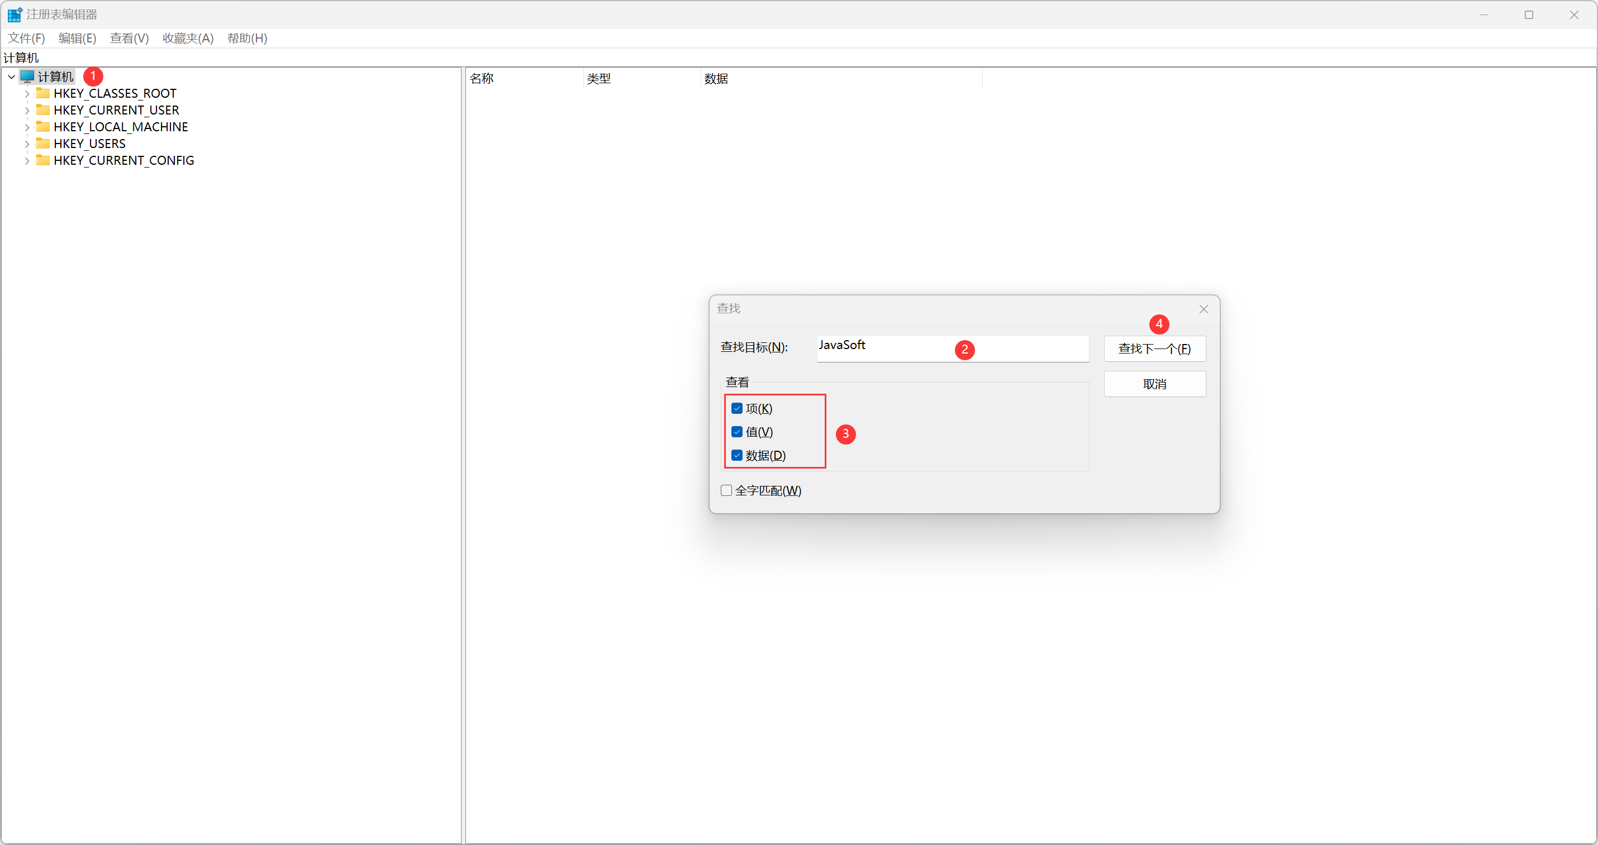The image size is (1598, 845).
Task: Click the Registry Editor title bar icon
Action: point(15,15)
